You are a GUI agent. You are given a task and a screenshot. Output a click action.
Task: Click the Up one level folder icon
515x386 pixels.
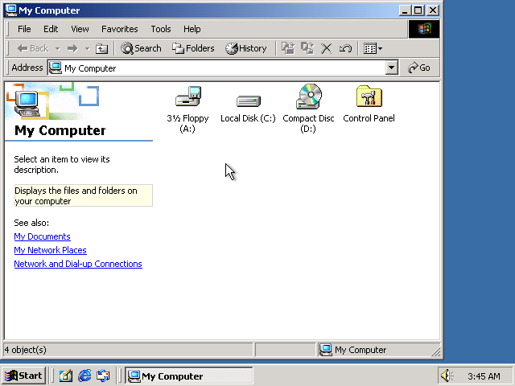click(101, 48)
